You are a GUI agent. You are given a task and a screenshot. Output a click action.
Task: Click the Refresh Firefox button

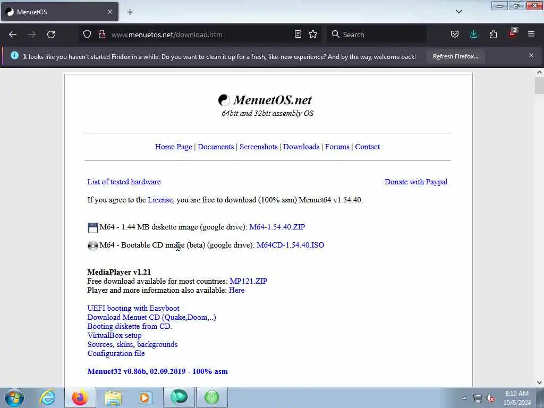455,56
